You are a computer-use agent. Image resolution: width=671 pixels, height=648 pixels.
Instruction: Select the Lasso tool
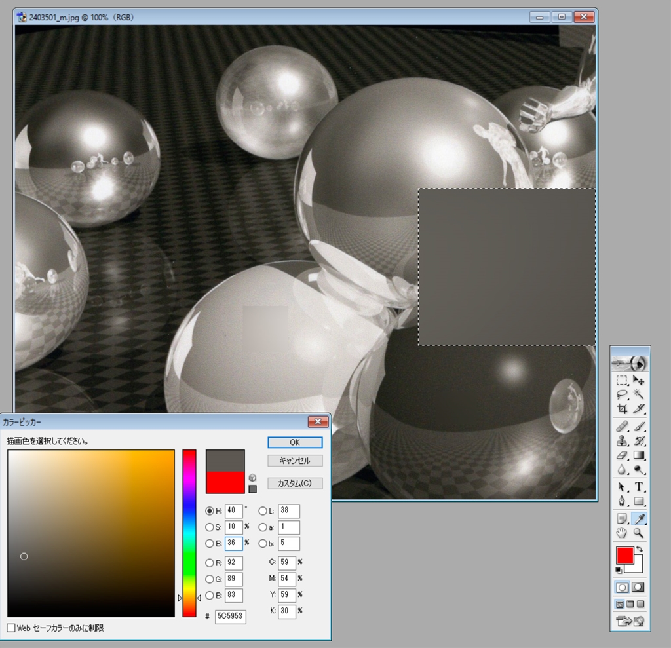pos(622,394)
